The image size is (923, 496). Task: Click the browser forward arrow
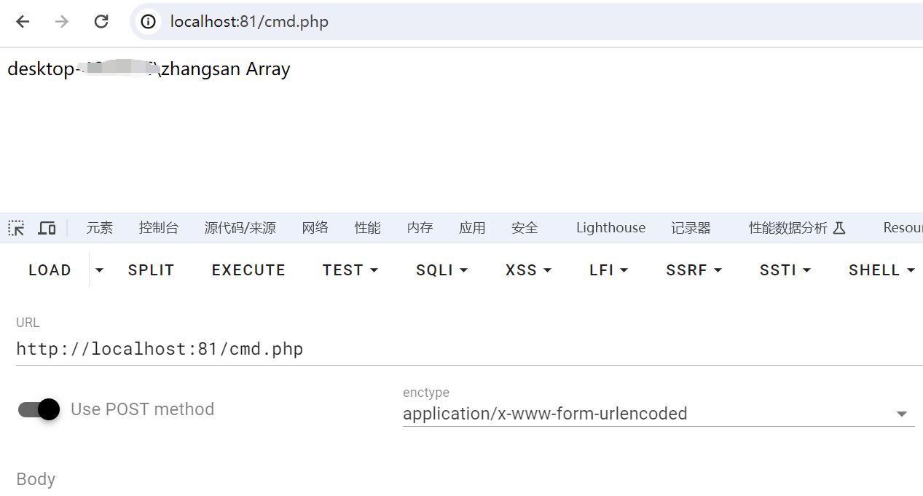pos(62,22)
